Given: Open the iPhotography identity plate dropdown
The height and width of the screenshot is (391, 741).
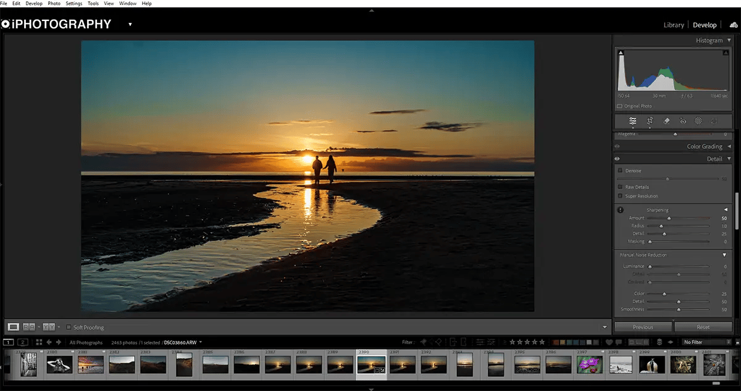Looking at the screenshot, I should tap(130, 25).
